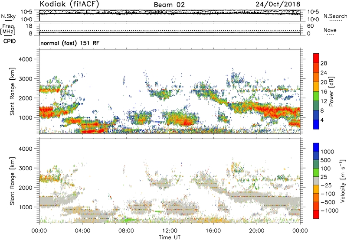Viewport: 347px width, 240px height.
Task: Click the 3000 tick on velocity panel axis
Action: tap(25, 168)
